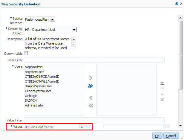
Task: Select user OracleSystemUser
Action: point(38,91)
